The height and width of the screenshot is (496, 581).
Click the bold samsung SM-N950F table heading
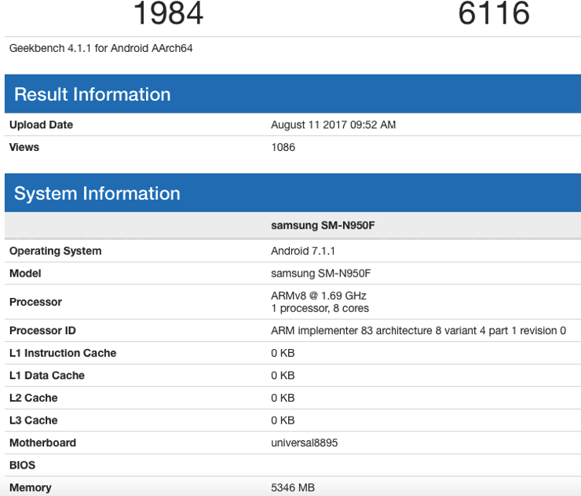tap(323, 226)
